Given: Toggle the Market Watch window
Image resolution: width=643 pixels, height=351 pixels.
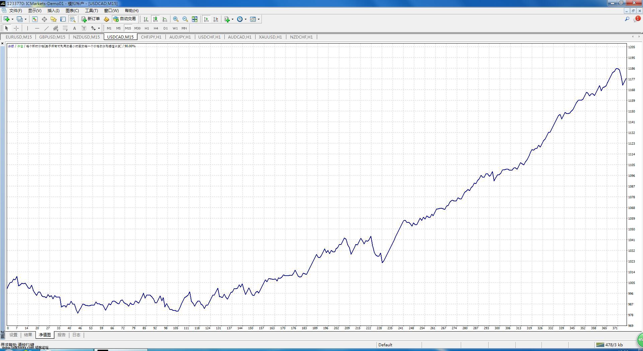Looking at the screenshot, I should pos(35,19).
